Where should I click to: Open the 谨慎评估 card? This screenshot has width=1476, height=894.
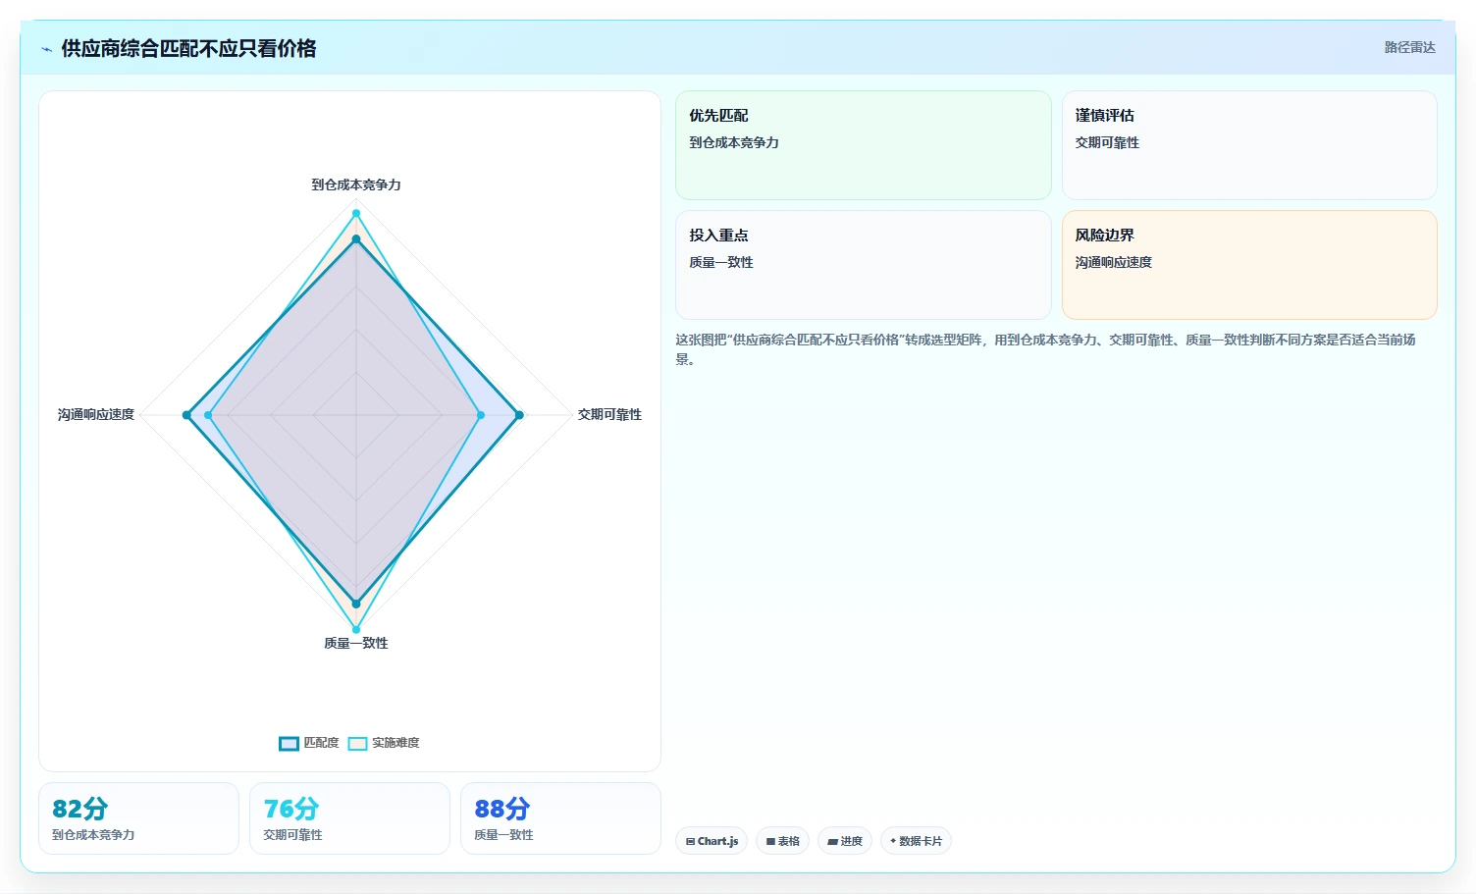(1249, 145)
